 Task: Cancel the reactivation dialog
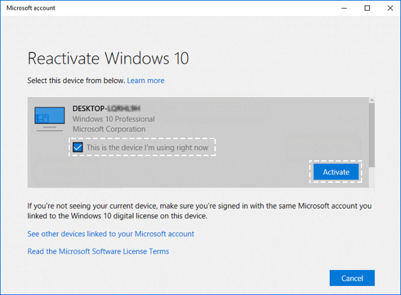tap(352, 278)
